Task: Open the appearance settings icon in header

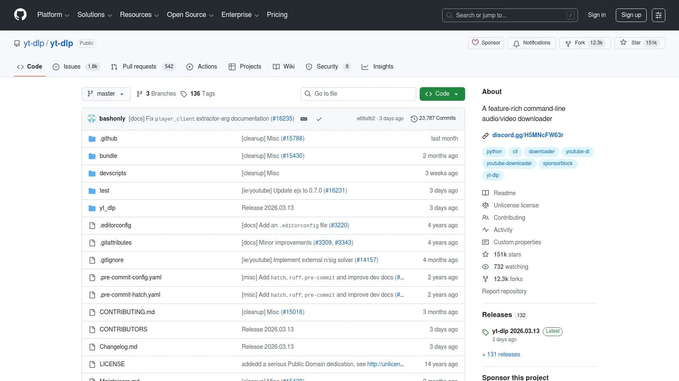Action: point(658,15)
